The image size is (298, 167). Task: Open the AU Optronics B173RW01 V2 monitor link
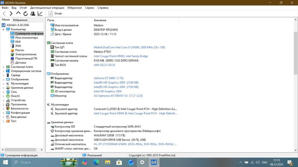point(118,96)
